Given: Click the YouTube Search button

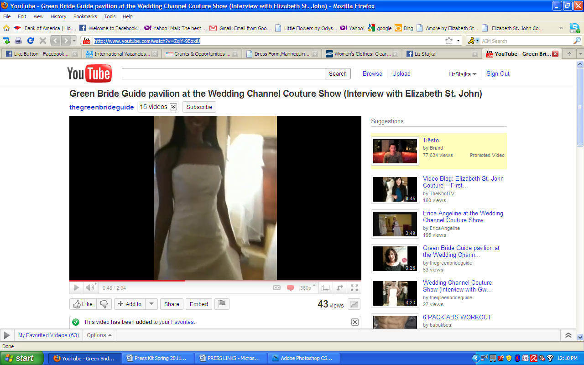Looking at the screenshot, I should [x=338, y=74].
